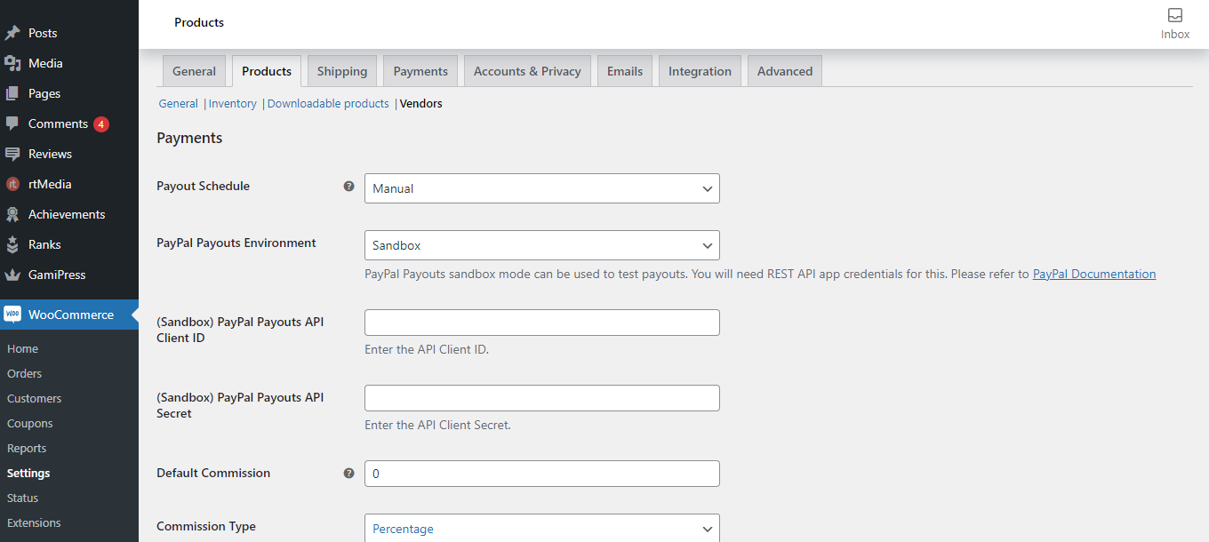Click the Media icon in sidebar
The width and height of the screenshot is (1209, 542).
click(12, 63)
